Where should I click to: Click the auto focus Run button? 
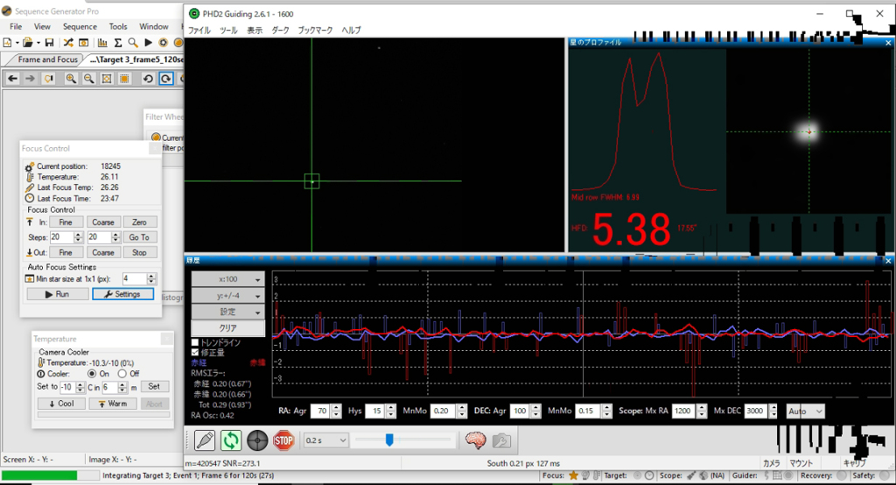[x=58, y=294]
